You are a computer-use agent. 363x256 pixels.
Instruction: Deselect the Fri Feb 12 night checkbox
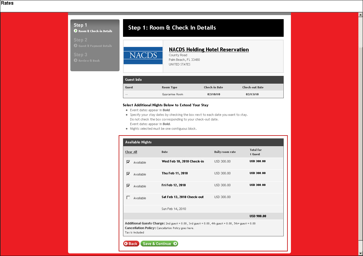coord(128,186)
